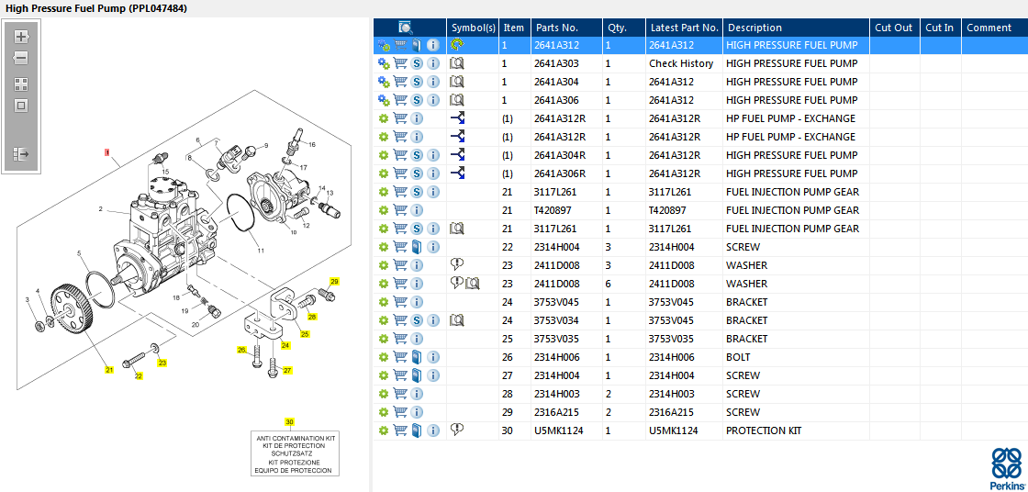Image resolution: width=1028 pixels, height=492 pixels.
Task: Open info for part 2641A304
Action: 433,82
